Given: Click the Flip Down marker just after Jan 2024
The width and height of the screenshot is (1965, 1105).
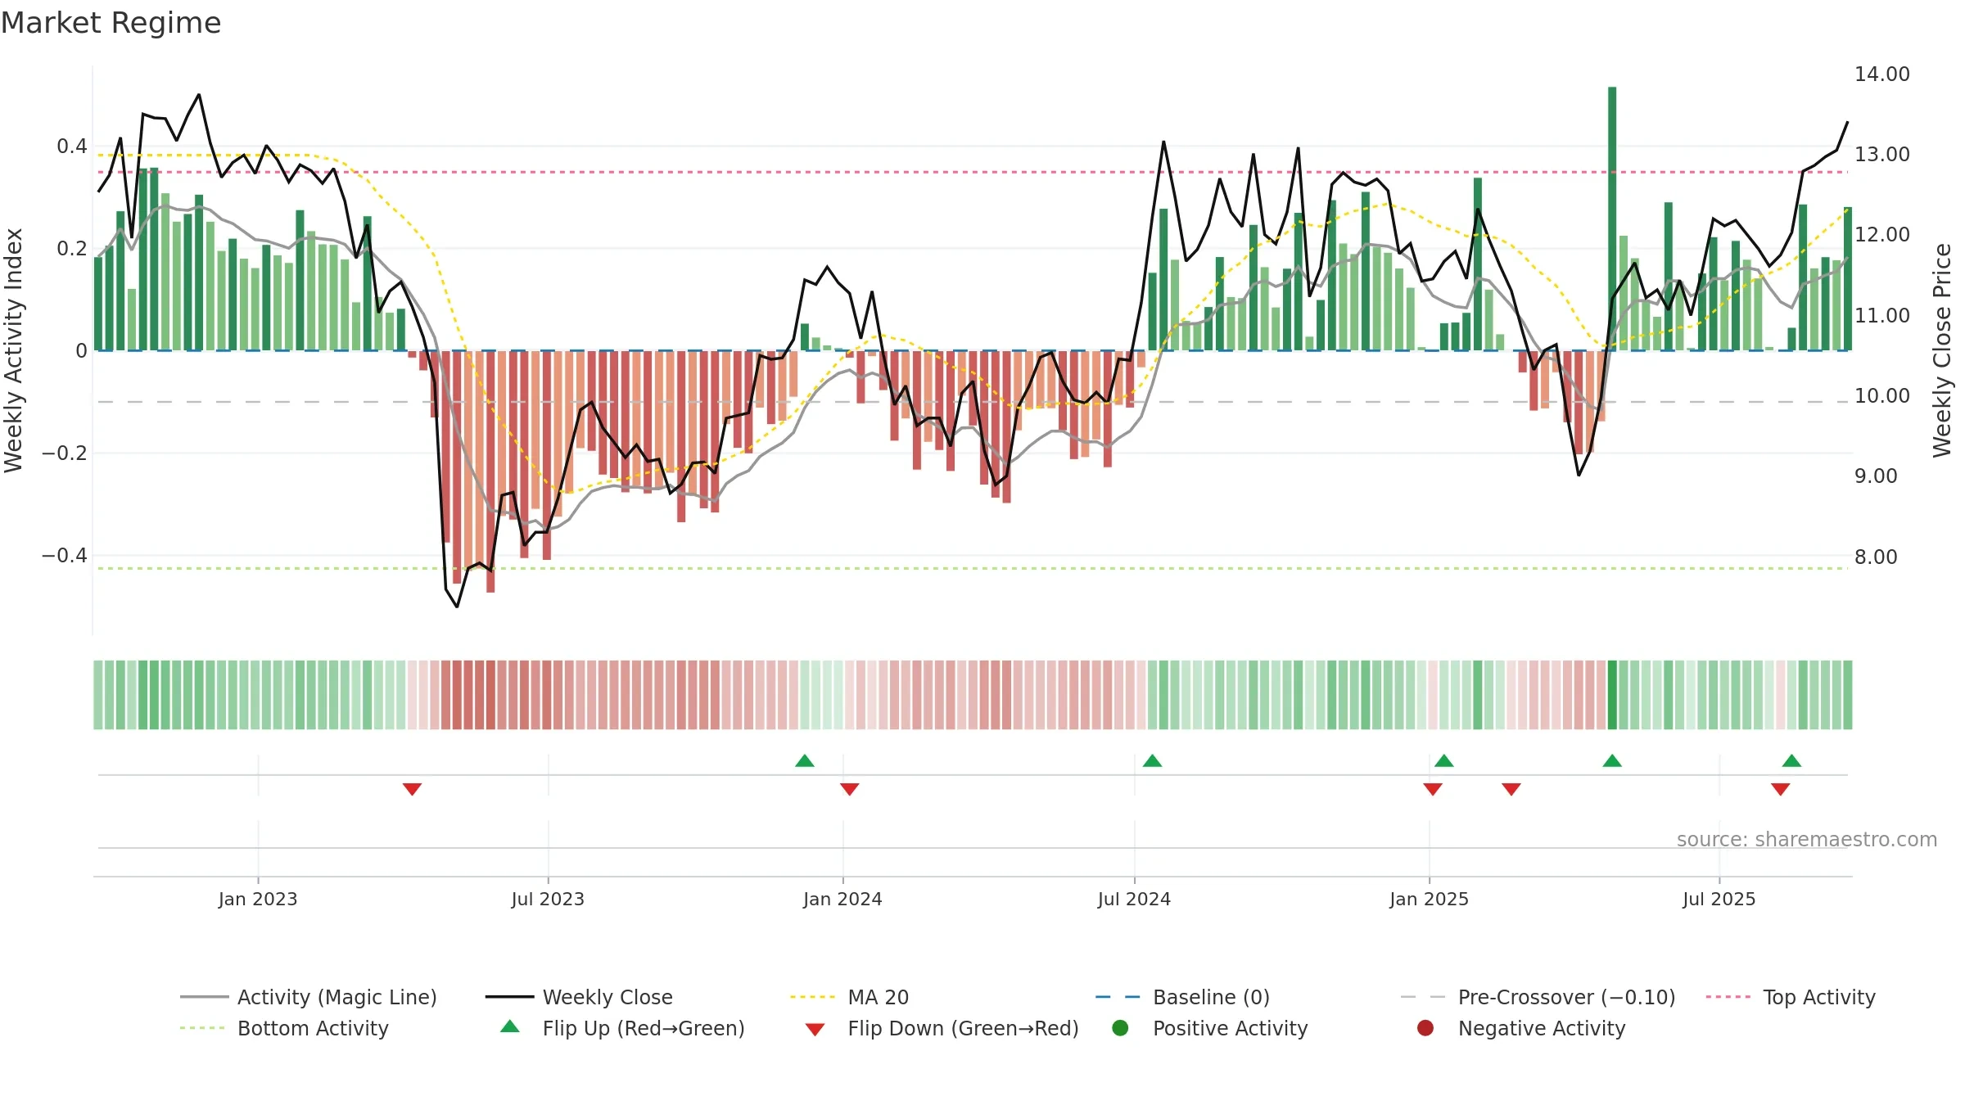Looking at the screenshot, I should (x=850, y=789).
